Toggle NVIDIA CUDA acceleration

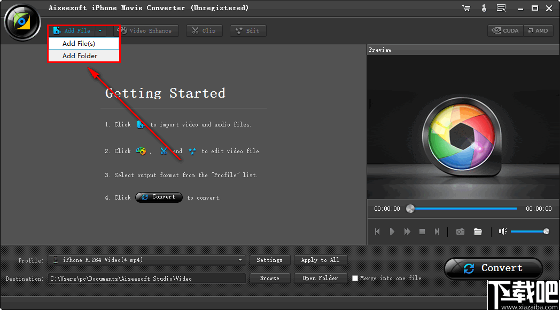[x=505, y=30]
